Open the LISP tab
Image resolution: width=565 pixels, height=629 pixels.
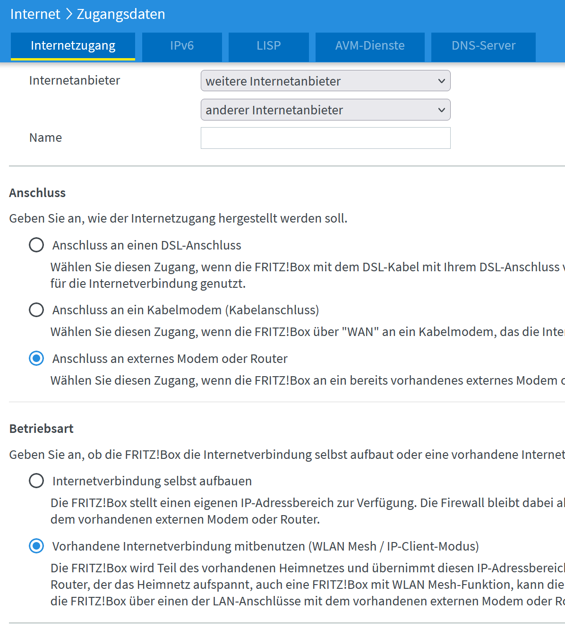269,46
